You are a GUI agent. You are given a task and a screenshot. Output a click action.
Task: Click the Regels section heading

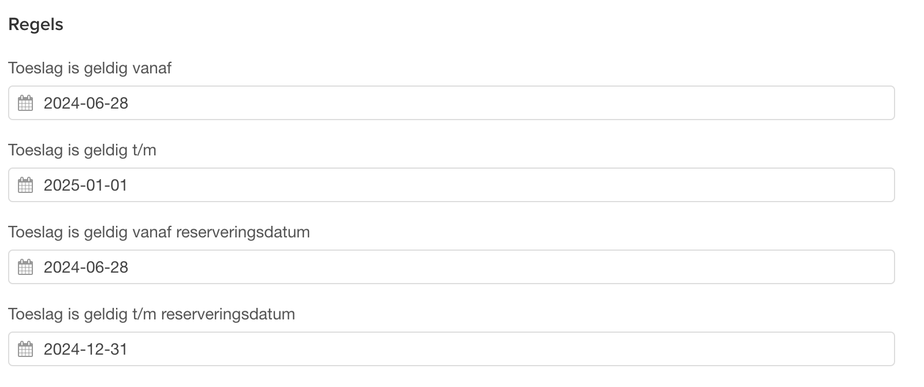[36, 25]
